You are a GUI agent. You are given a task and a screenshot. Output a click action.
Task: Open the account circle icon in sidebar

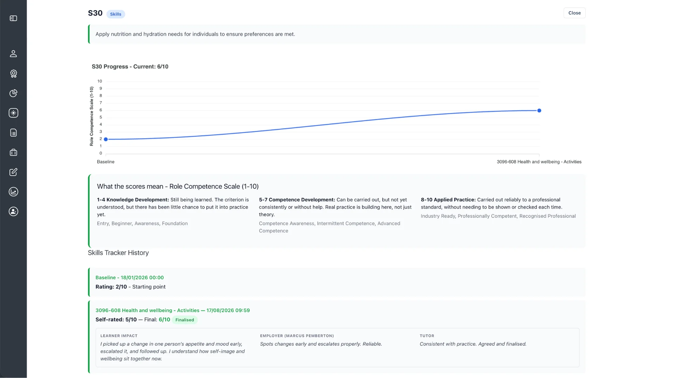pos(13,211)
